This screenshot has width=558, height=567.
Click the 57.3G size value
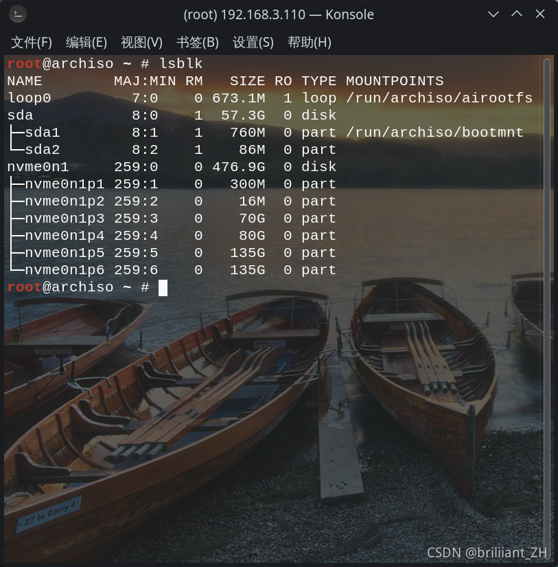pyautogui.click(x=243, y=115)
